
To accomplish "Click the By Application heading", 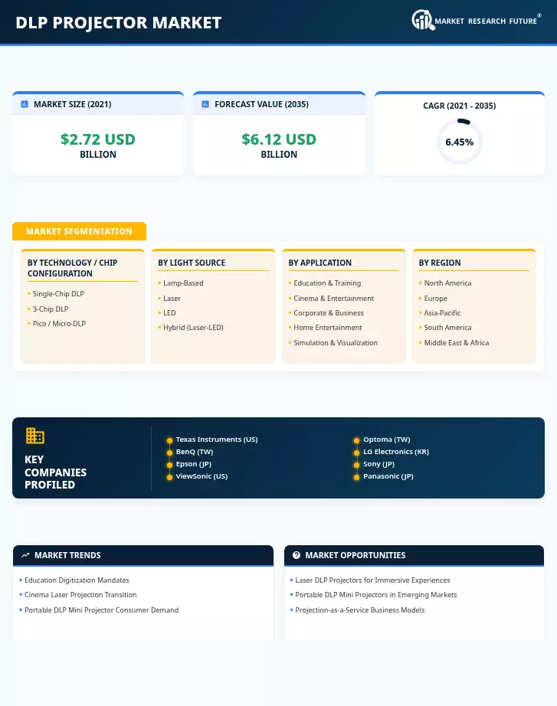I will point(320,263).
